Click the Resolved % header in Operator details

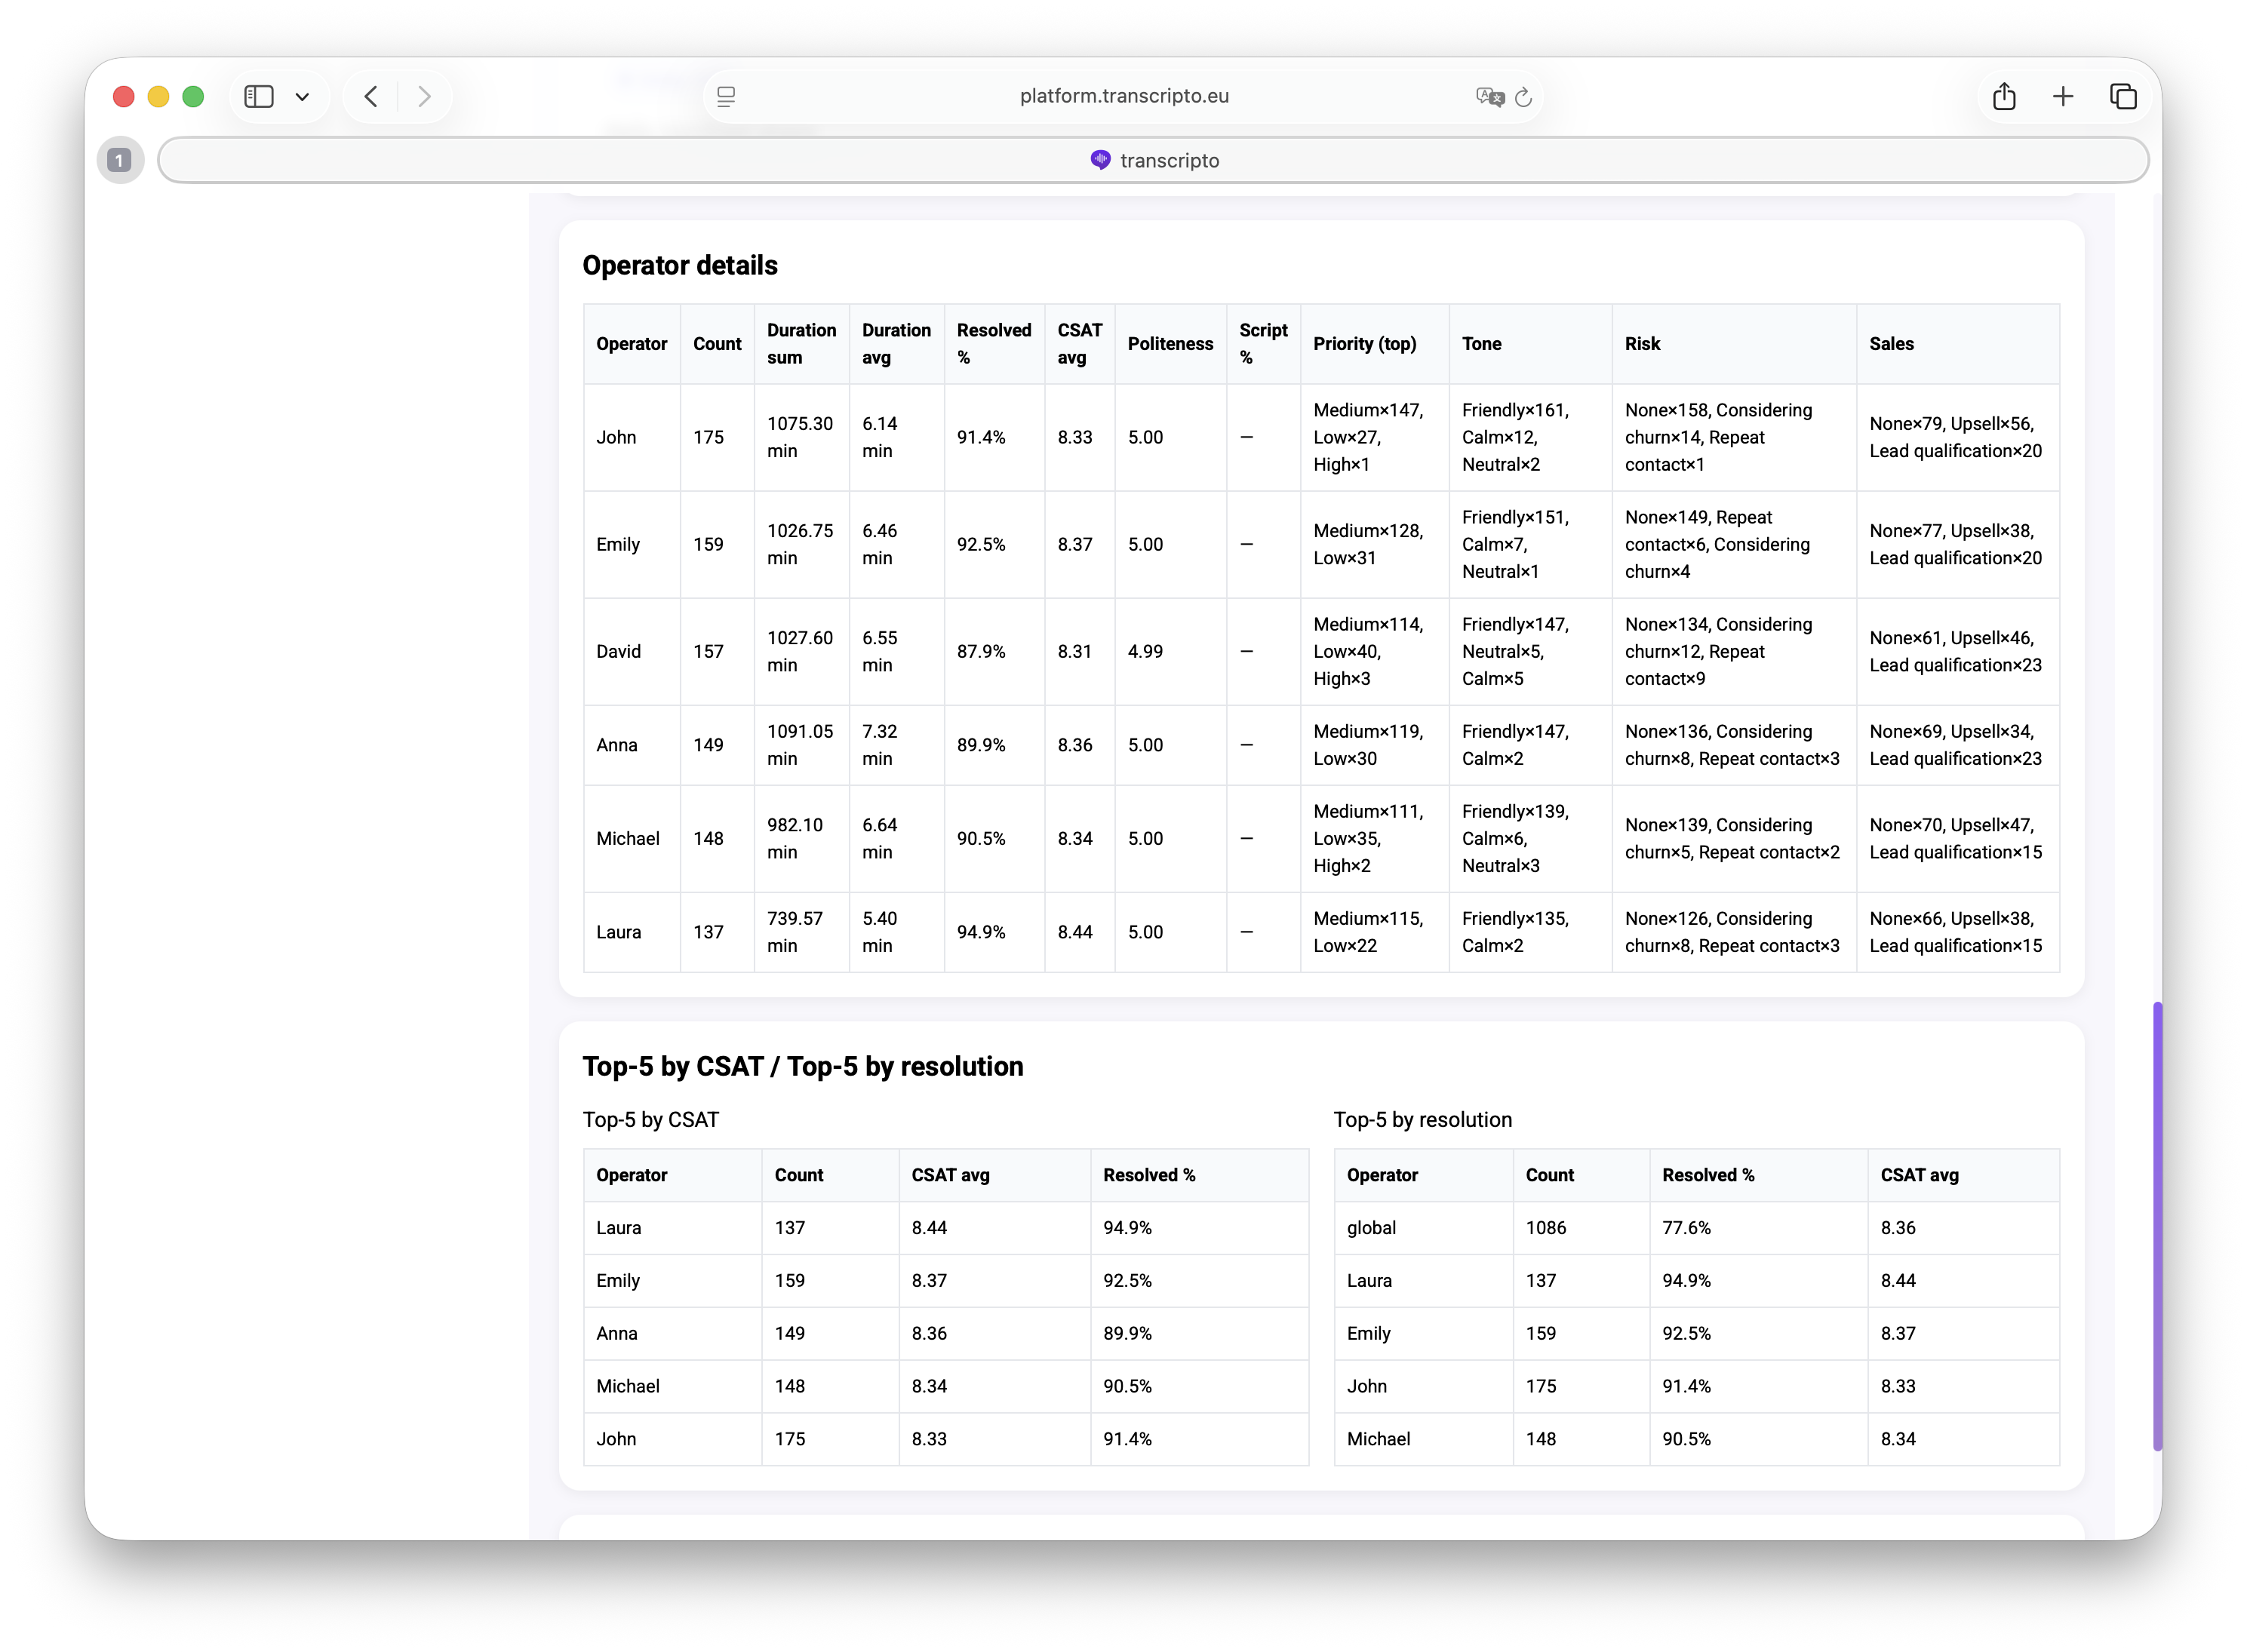click(x=993, y=343)
